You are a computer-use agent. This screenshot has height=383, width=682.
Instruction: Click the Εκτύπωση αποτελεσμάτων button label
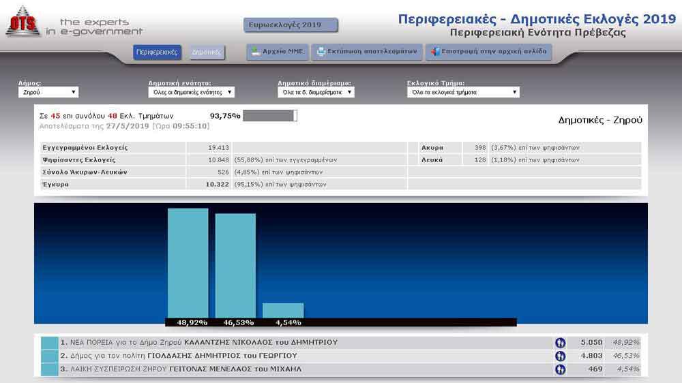point(372,51)
